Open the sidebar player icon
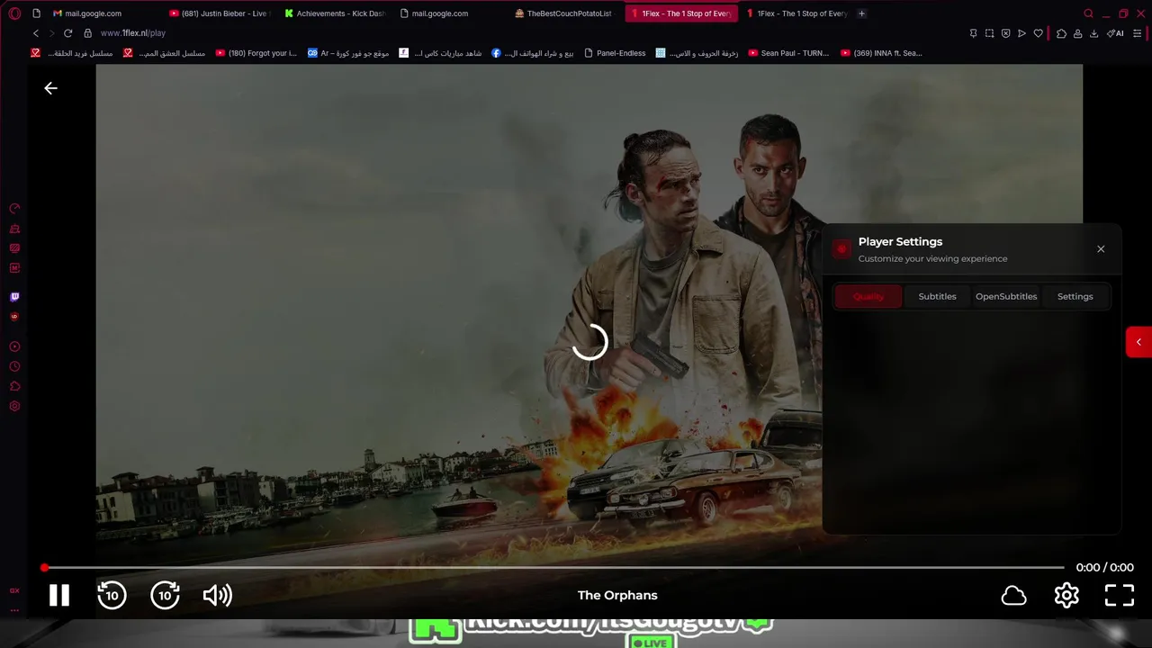The image size is (1152, 648). (x=14, y=346)
